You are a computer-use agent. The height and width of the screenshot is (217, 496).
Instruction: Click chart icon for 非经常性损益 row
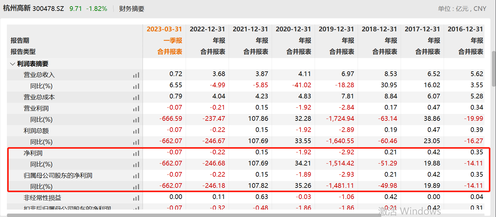[136, 198]
